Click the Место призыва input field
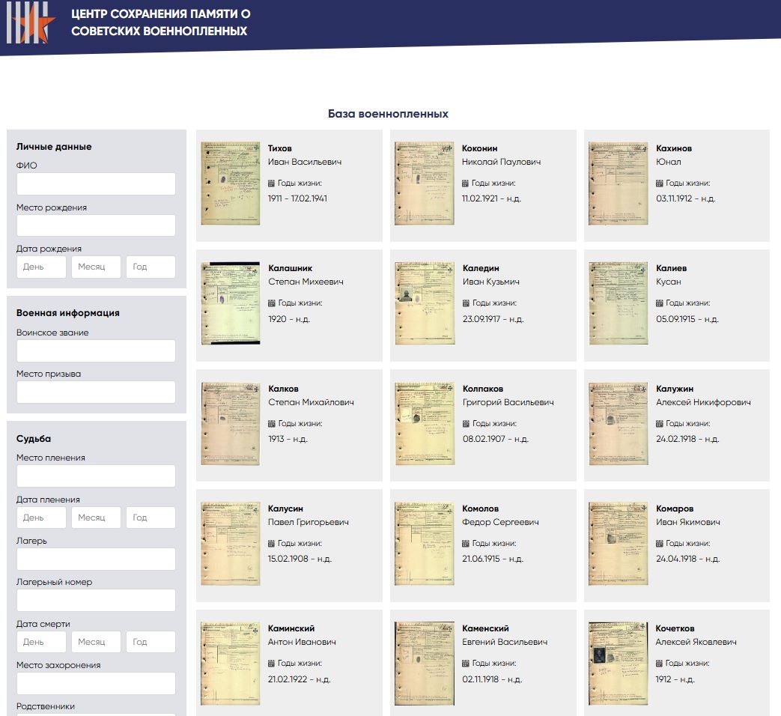This screenshot has width=781, height=716. [96, 392]
